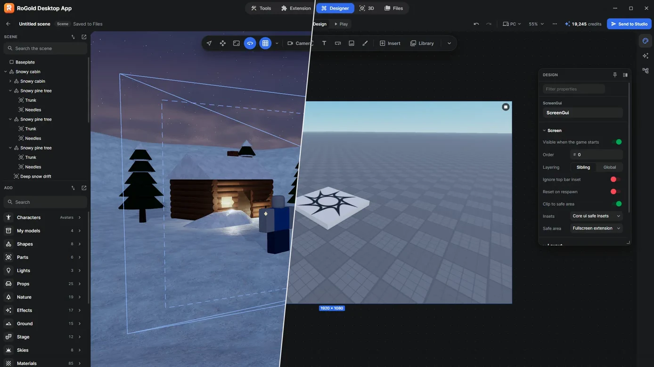654x367 pixels.
Task: Open the Library button
Action: [422, 43]
